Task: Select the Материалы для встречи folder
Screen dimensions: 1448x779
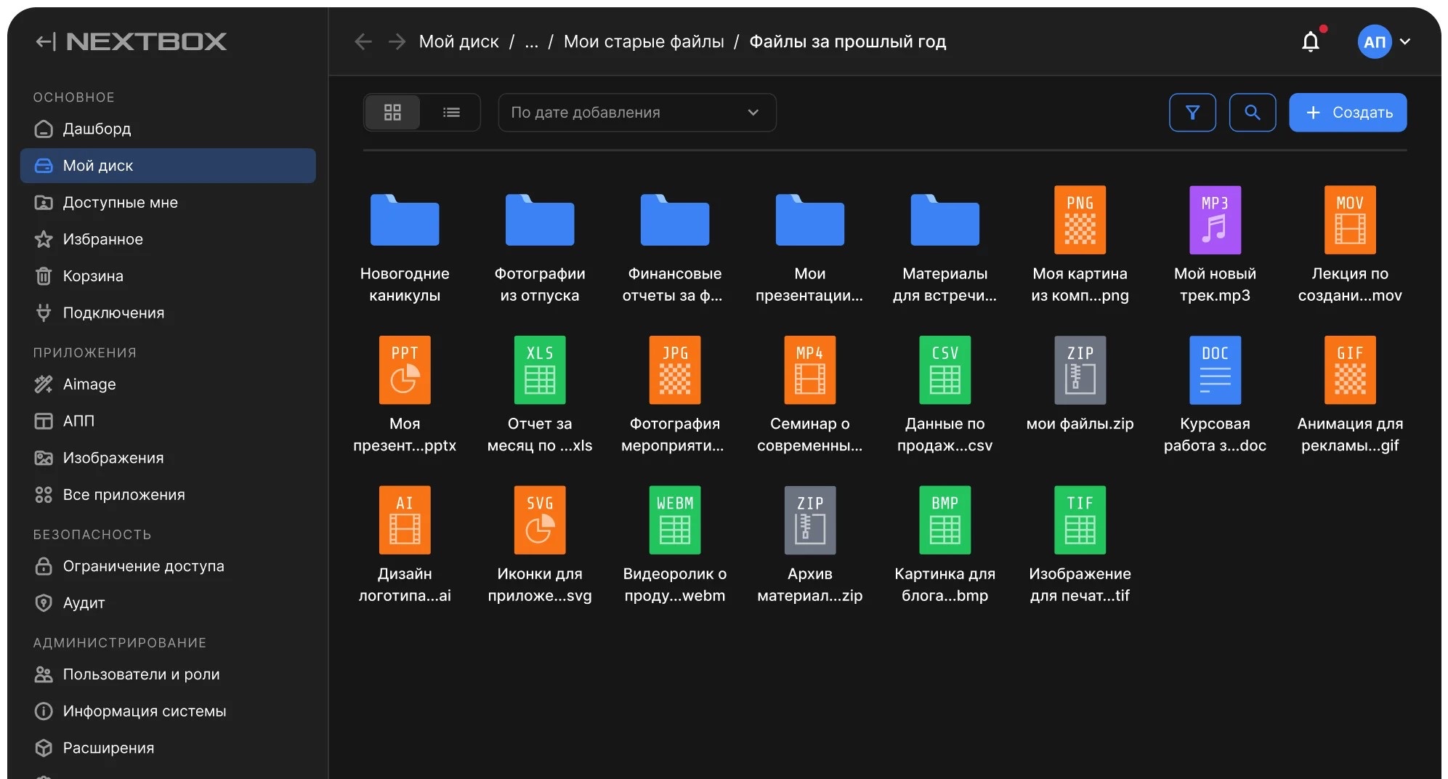Action: click(x=945, y=247)
